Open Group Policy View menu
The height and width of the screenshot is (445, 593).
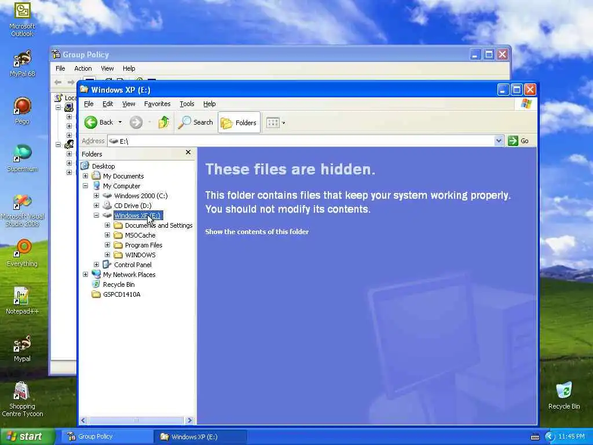(x=107, y=68)
